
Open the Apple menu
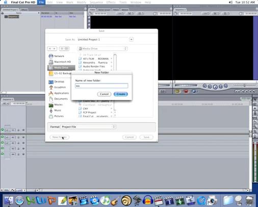click(6, 2)
